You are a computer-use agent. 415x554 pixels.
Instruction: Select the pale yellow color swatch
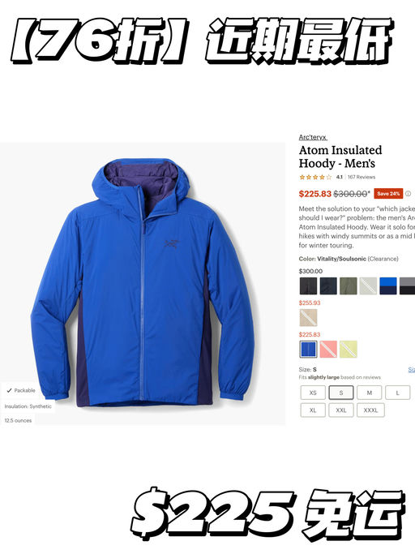pos(349,349)
